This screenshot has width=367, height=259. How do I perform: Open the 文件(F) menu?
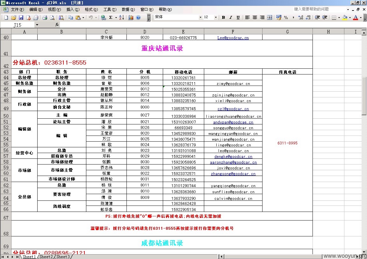(x=18, y=10)
